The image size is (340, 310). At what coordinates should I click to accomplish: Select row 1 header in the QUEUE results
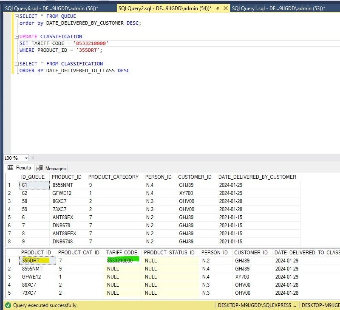click(x=9, y=186)
